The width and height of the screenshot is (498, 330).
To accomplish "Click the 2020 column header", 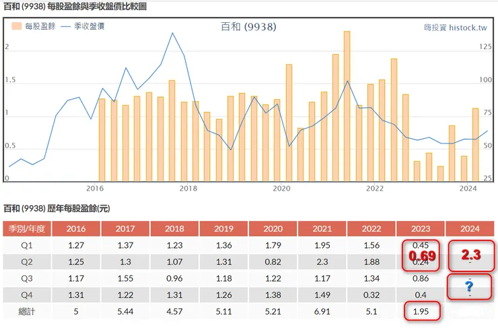I will click(x=273, y=228).
